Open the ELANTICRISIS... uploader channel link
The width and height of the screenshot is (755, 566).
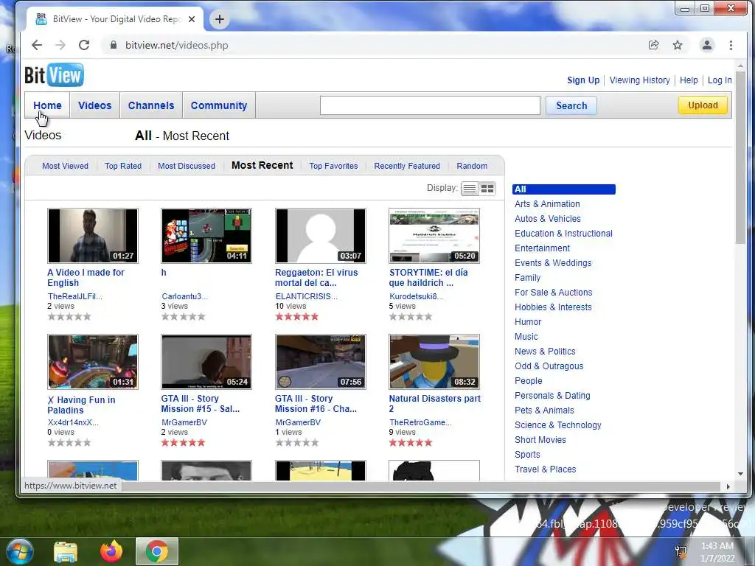tap(306, 296)
